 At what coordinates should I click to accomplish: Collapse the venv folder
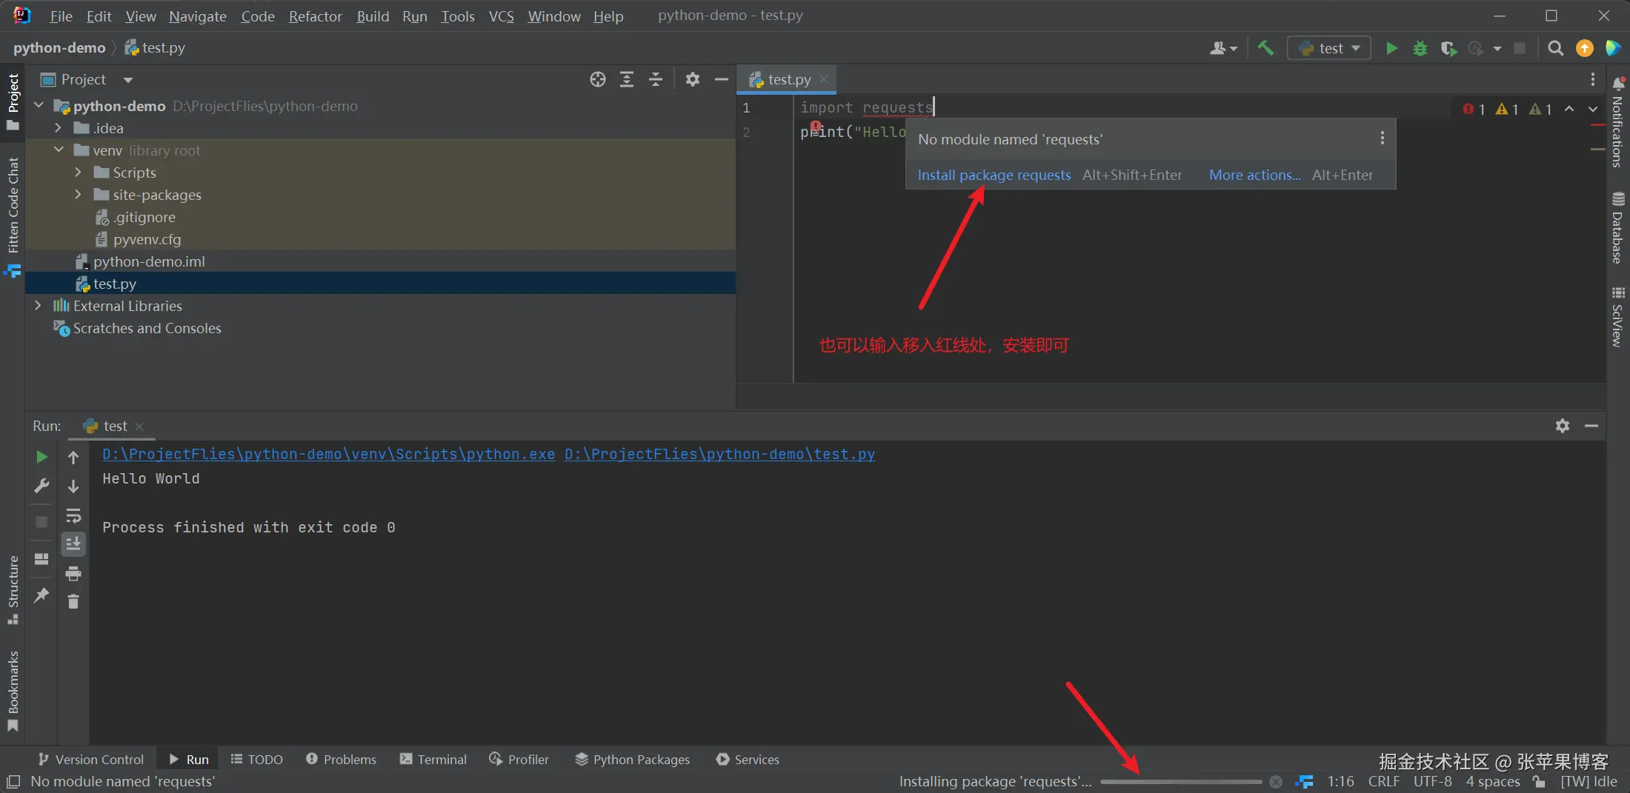point(59,150)
